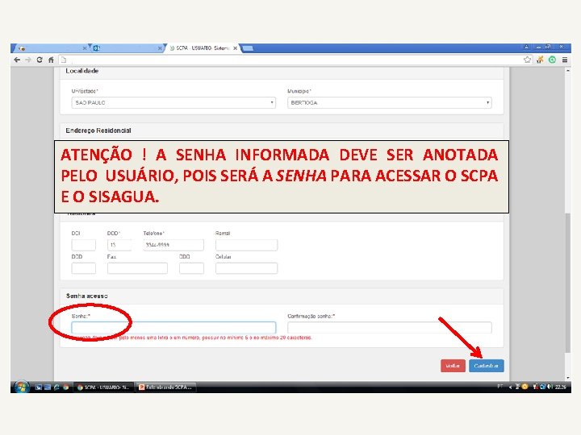The width and height of the screenshot is (581, 435).
Task: Open the PowerPoint taskbar window button
Action: point(165,387)
